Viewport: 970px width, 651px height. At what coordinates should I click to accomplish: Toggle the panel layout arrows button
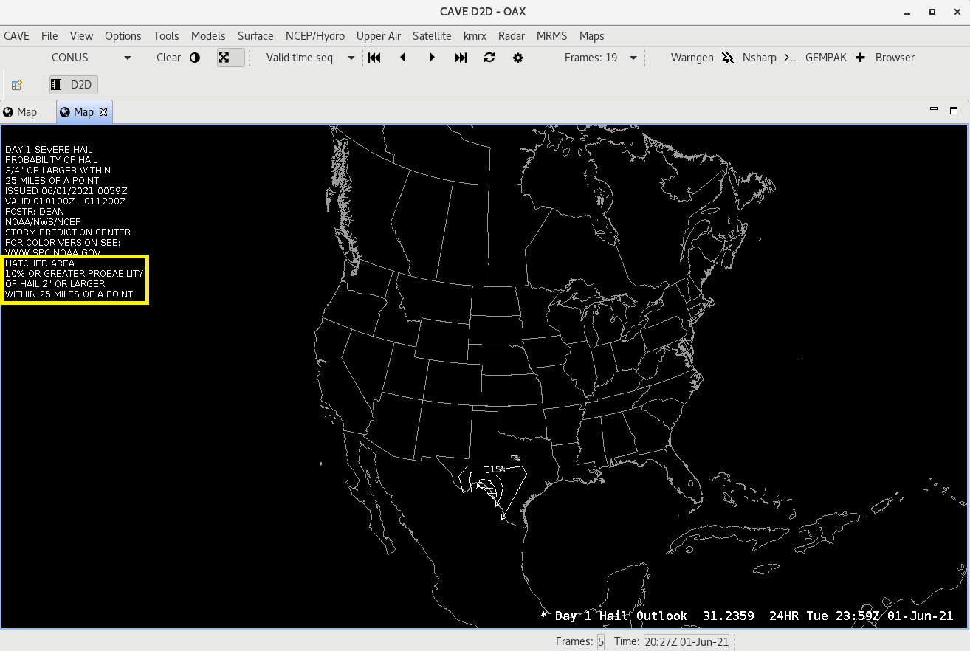(x=224, y=58)
